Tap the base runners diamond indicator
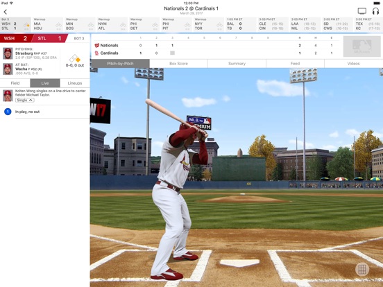The image size is (383, 287). pos(75,58)
